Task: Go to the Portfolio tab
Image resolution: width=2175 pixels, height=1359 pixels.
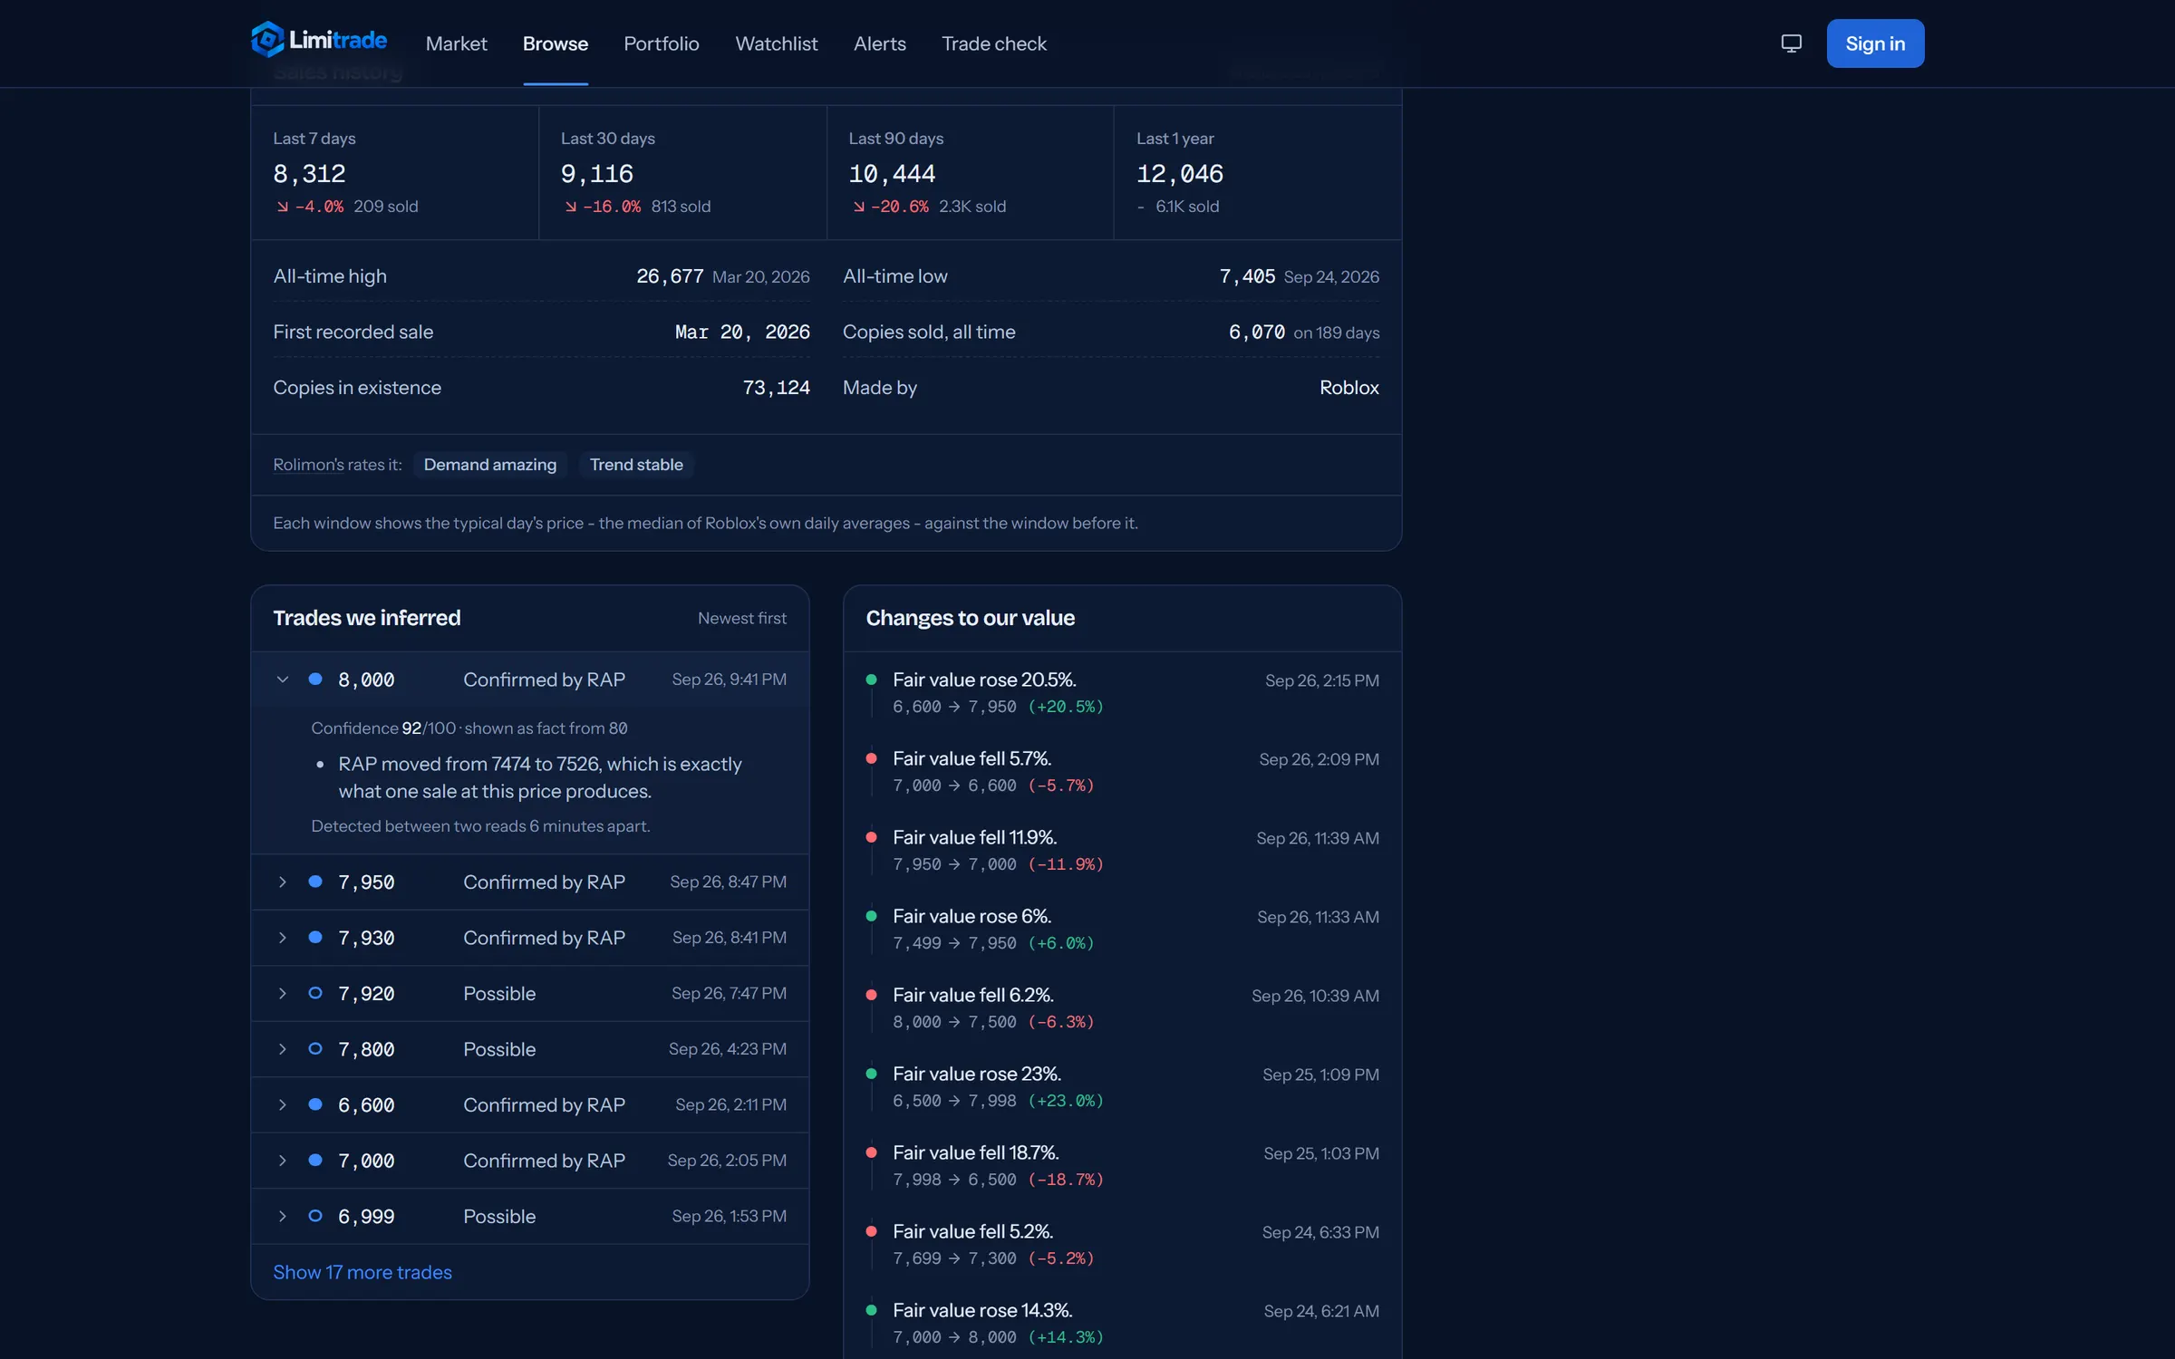Action: coord(662,43)
